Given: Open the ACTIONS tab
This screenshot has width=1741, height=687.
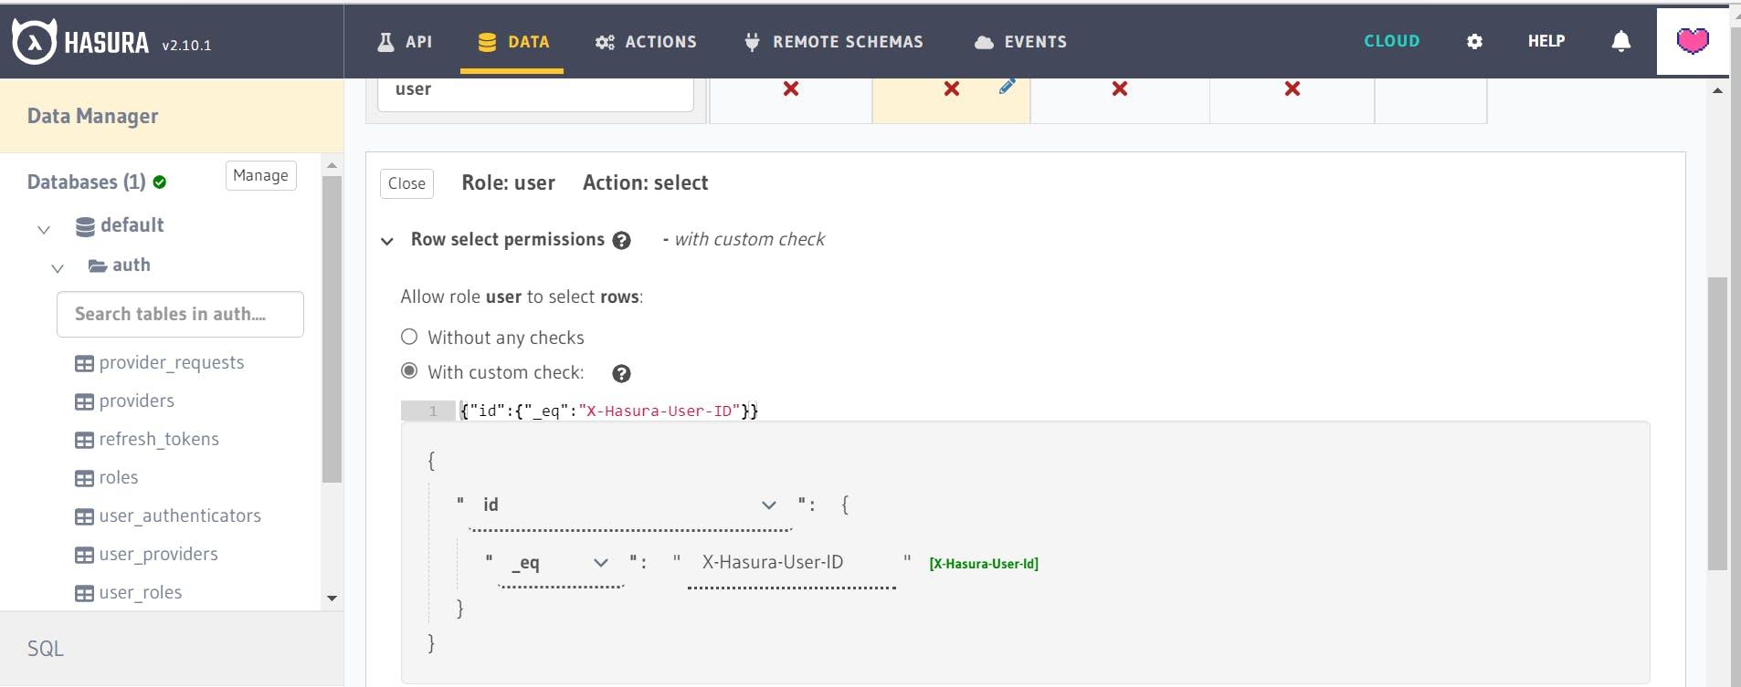Looking at the screenshot, I should coord(646,42).
